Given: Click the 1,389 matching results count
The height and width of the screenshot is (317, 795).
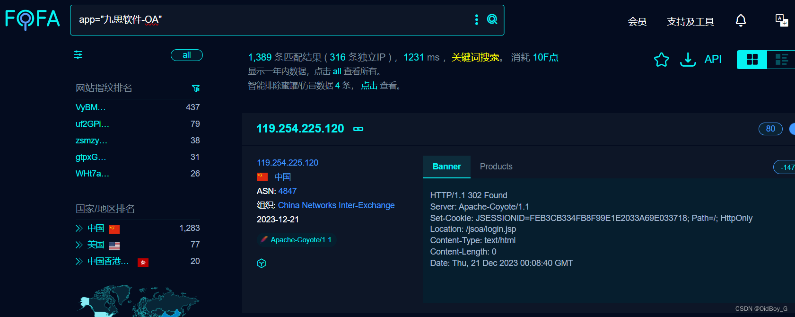Looking at the screenshot, I should pyautogui.click(x=260, y=57).
